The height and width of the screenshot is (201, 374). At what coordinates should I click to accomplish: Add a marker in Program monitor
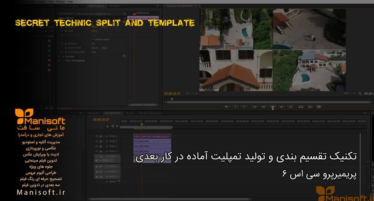click(226, 107)
